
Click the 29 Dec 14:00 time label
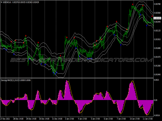tap(31, 119)
